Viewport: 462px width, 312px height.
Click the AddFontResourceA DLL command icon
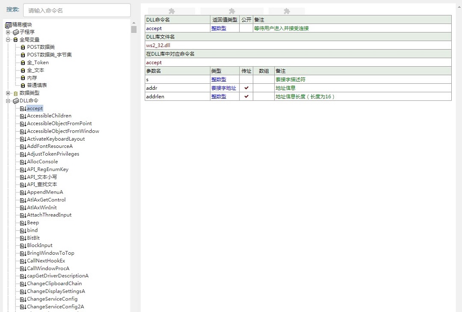click(x=23, y=147)
